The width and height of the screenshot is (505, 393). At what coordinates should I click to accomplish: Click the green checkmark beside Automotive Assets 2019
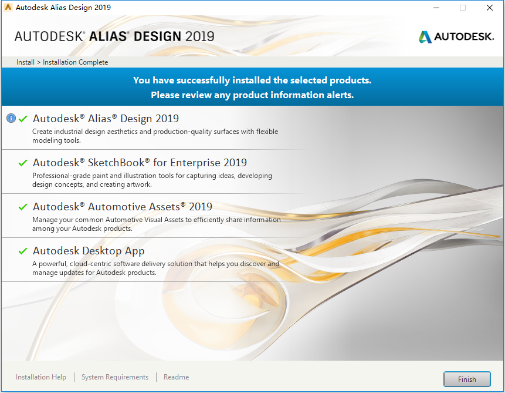[23, 207]
